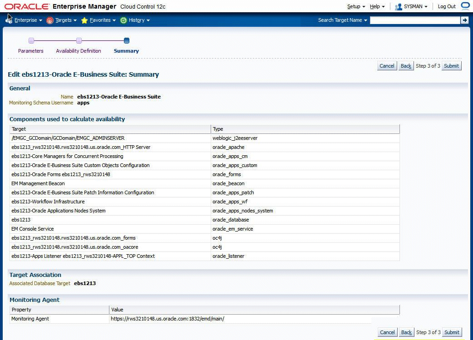Screen dimensions: 473x340
Task: Click the Oracle accessibility icon beside Log Out
Action: pyautogui.click(x=465, y=6)
